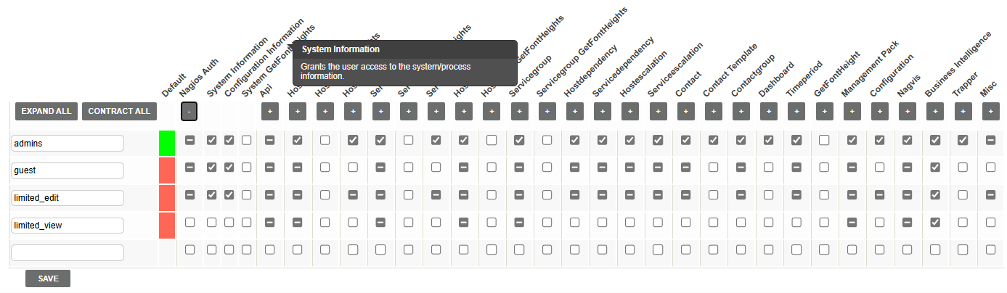Expand the Trapper permissions column
Screen dimensions: 1007x293
click(963, 112)
